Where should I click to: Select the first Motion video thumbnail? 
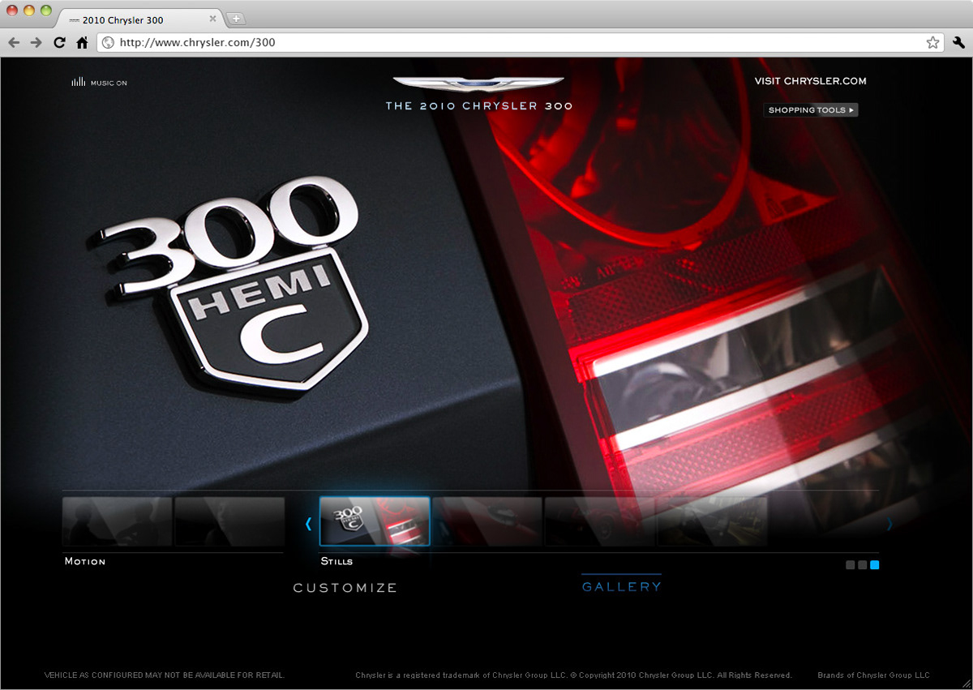[x=118, y=521]
